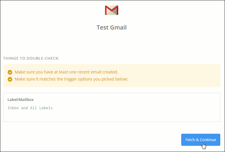This screenshot has height=152, width=225.
Task: Select the Inbox and All Labels value
Action: tap(30, 108)
